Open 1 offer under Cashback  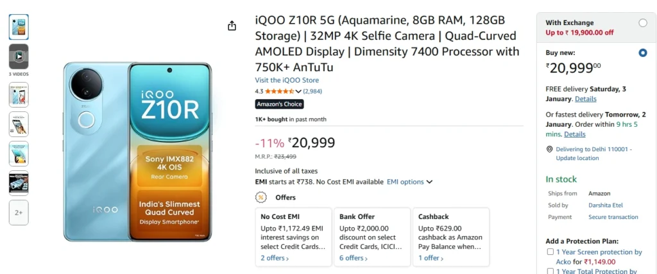[429, 258]
